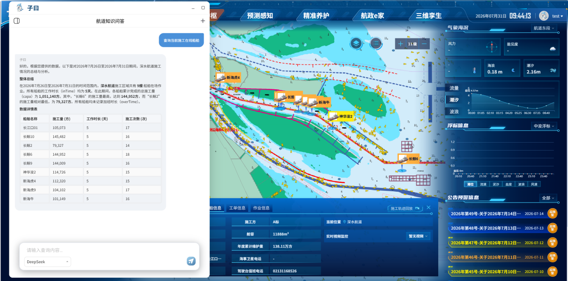Viewport: 568px width, 281px height.
Task: Click the wind compass icon in 风力 card
Action: click(x=492, y=47)
